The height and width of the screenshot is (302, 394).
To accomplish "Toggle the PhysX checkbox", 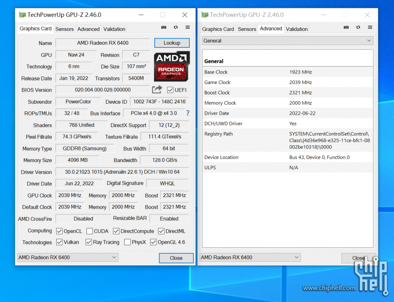I will (x=127, y=242).
